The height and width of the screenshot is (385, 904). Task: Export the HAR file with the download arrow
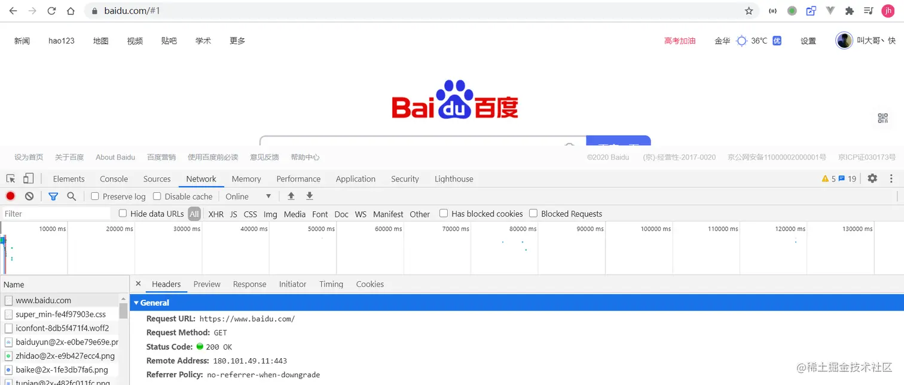point(310,196)
